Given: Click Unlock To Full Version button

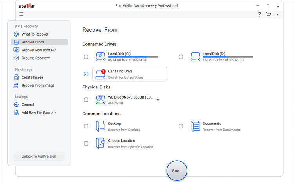Looking at the screenshot, I should tap(39, 157).
